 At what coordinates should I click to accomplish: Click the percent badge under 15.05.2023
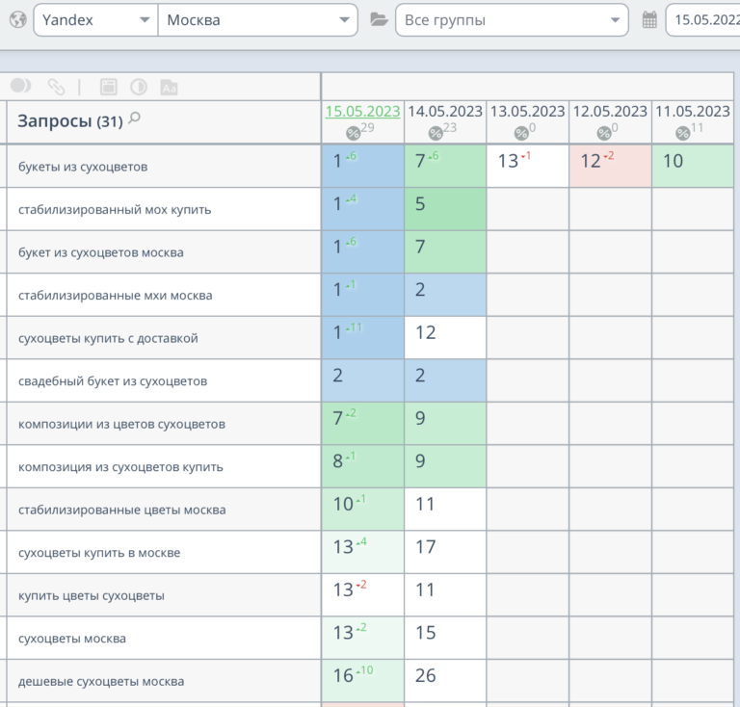pyautogui.click(x=354, y=133)
